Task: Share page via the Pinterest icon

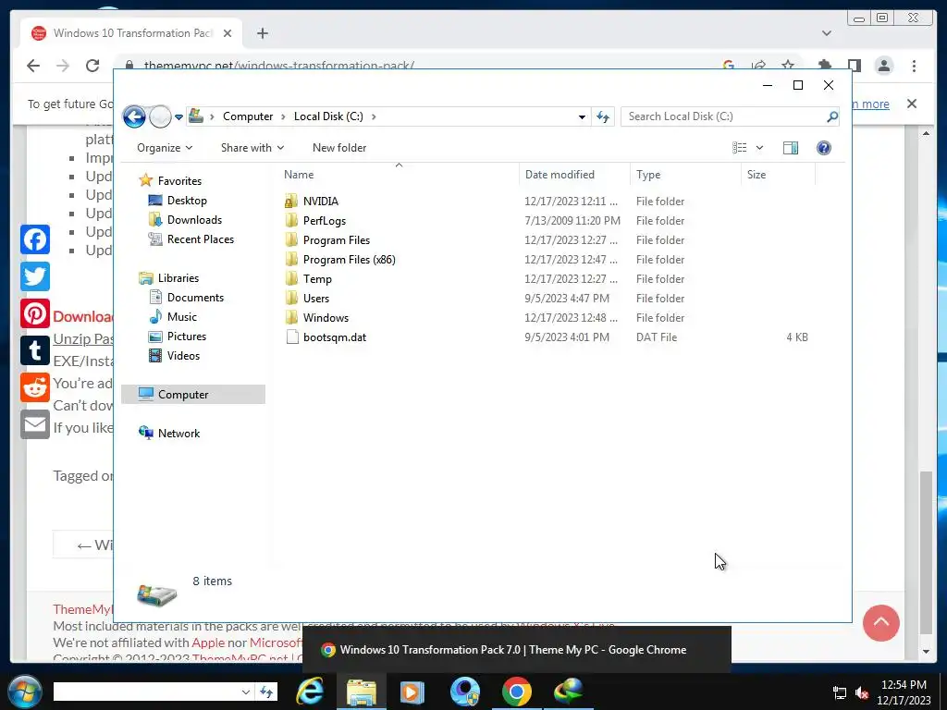Action: (x=35, y=313)
